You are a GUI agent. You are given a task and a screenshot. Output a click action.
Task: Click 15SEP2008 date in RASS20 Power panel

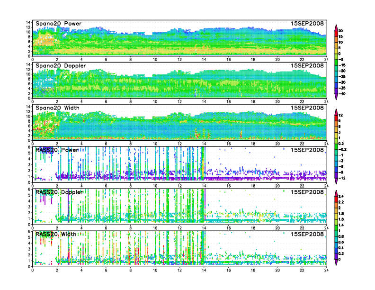point(307,150)
